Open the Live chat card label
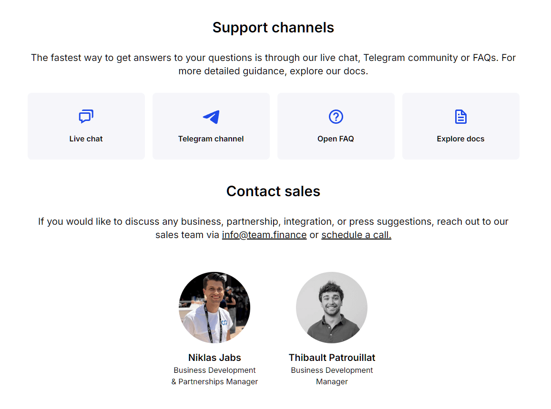 [86, 139]
